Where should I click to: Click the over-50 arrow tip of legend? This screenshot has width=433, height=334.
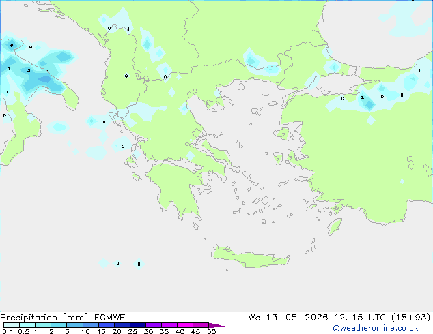coord(216,325)
